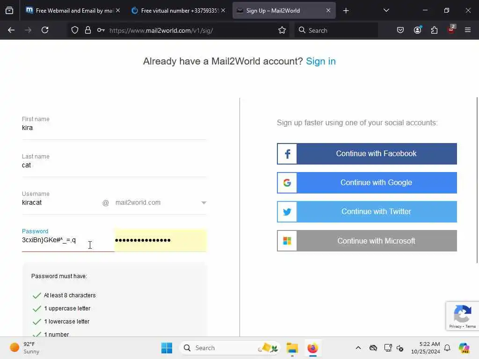The width and height of the screenshot is (479, 359).
Task: List all tabs dropdown arrow
Action: tap(386, 10)
